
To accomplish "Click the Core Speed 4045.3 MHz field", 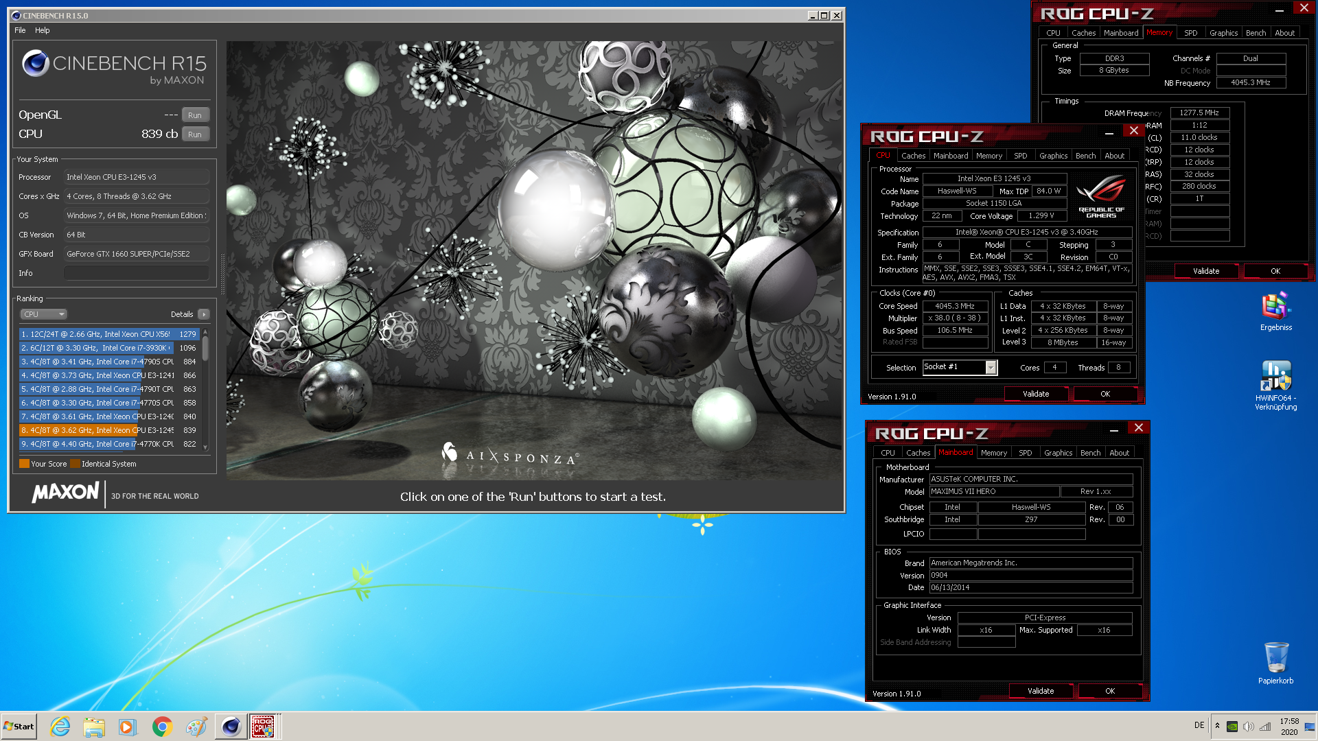I will (955, 306).
